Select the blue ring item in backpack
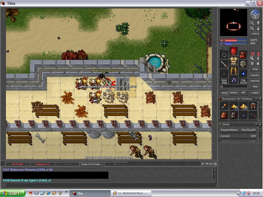The image size is (263, 197). click(243, 116)
